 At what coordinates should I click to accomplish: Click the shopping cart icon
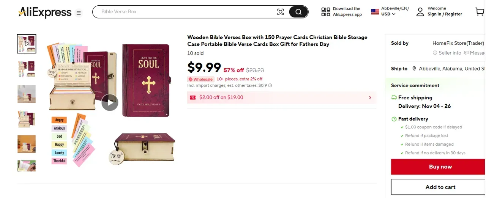(480, 12)
